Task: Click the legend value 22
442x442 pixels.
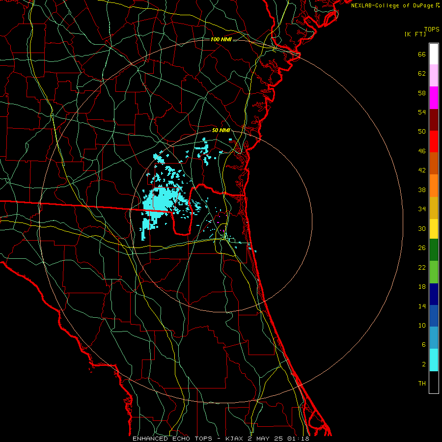Action: 422,268
